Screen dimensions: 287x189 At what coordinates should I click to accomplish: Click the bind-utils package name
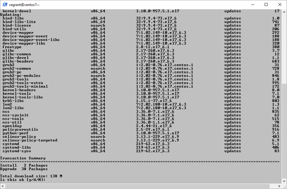[14, 29]
